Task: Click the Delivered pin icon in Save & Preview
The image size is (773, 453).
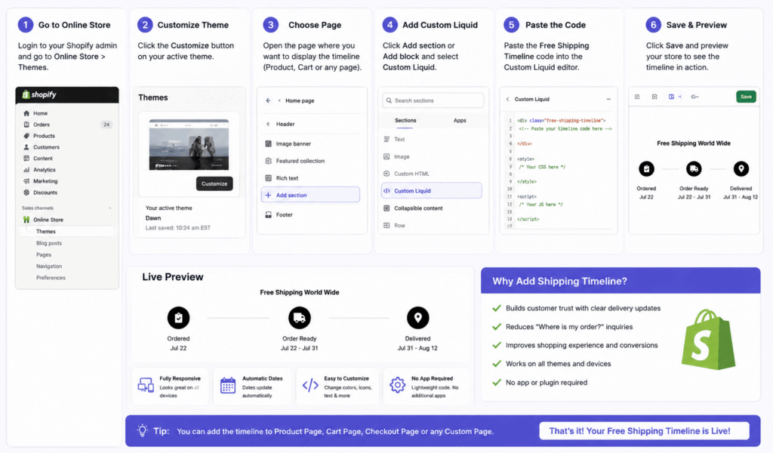Action: click(x=741, y=169)
